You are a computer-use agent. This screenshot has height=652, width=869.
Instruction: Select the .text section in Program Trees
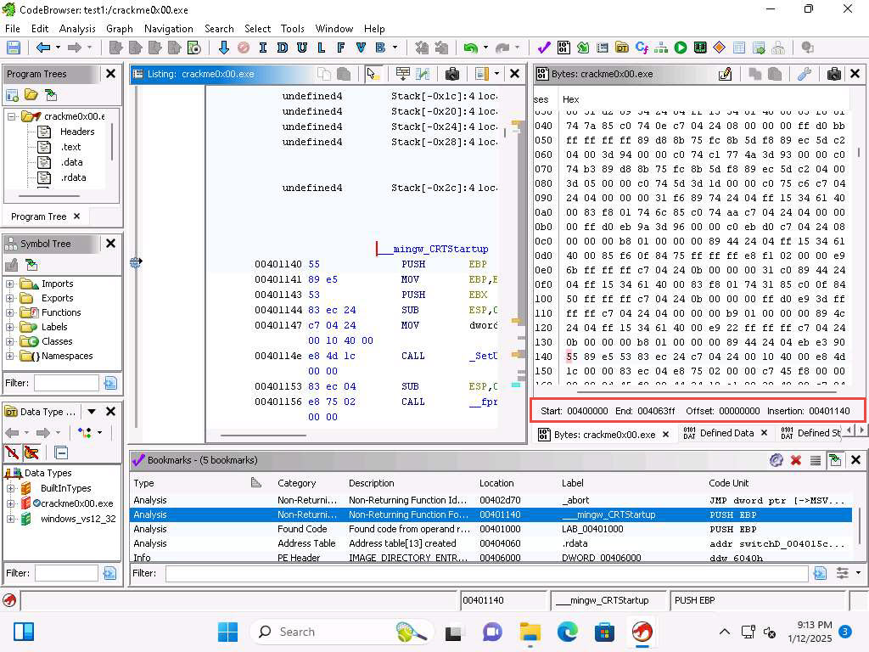pyautogui.click(x=70, y=147)
